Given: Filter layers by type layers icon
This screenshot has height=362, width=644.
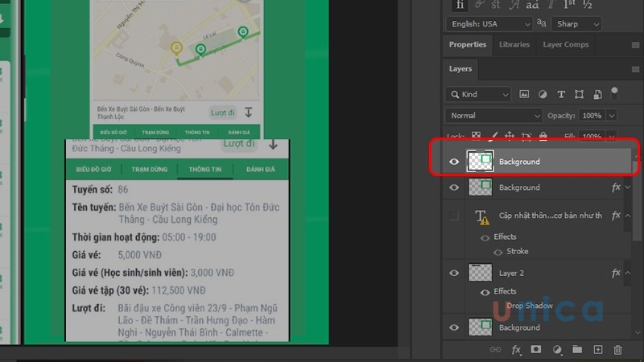Looking at the screenshot, I should tap(561, 94).
